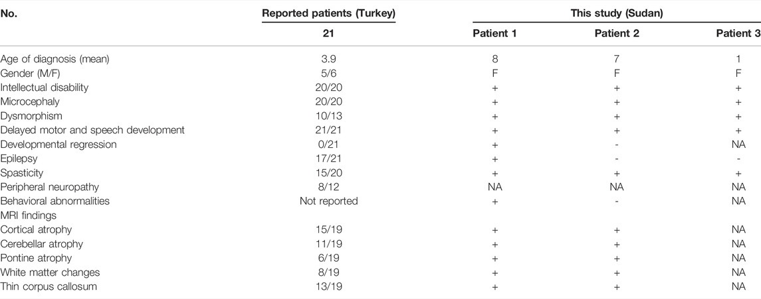Image resolution: width=761 pixels, height=299 pixels.
Task: Select the 'Intellectual disability' row label
Action: (x=44, y=88)
